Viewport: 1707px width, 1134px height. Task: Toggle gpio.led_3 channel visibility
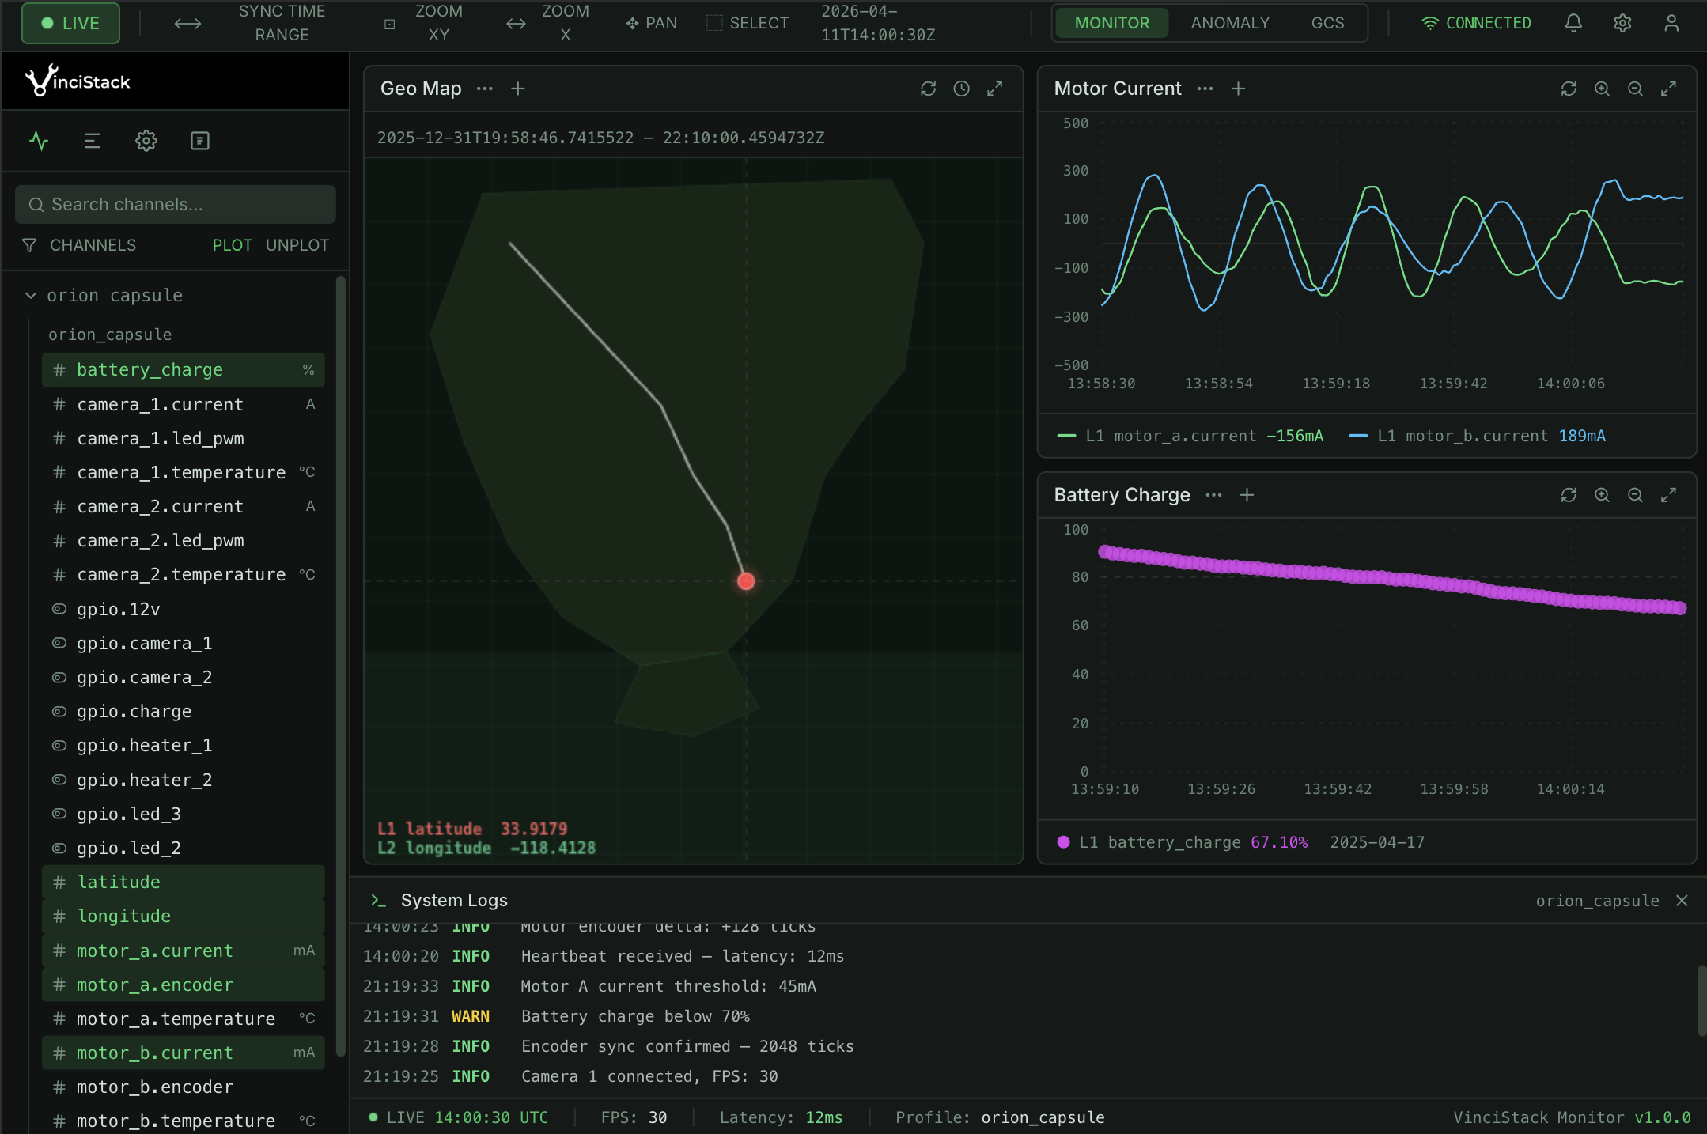(x=59, y=814)
